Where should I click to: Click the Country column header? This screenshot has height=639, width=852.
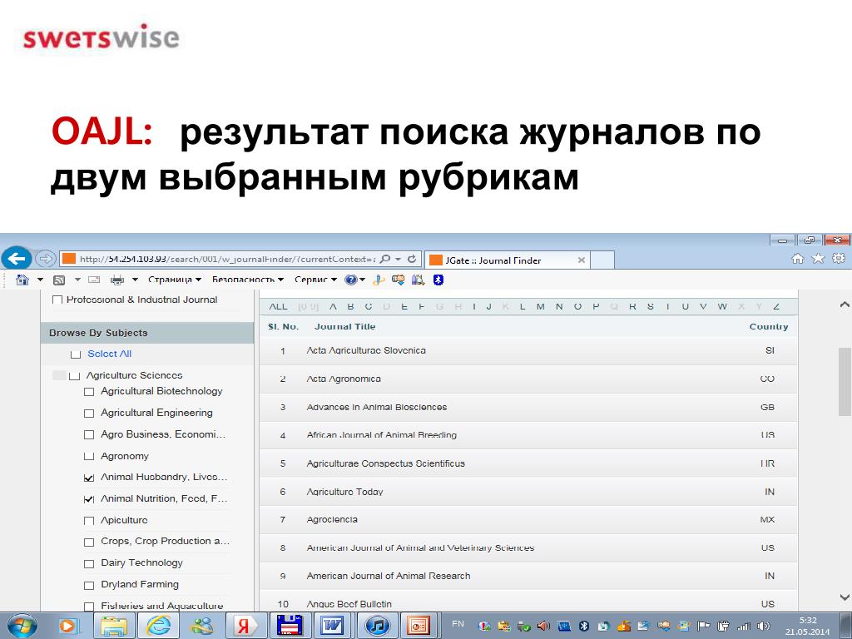coord(768,326)
